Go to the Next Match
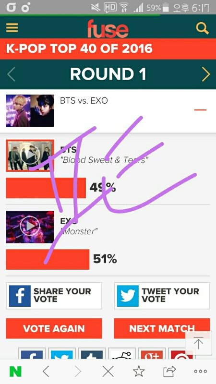This screenshot has height=384, width=216. coord(162,328)
